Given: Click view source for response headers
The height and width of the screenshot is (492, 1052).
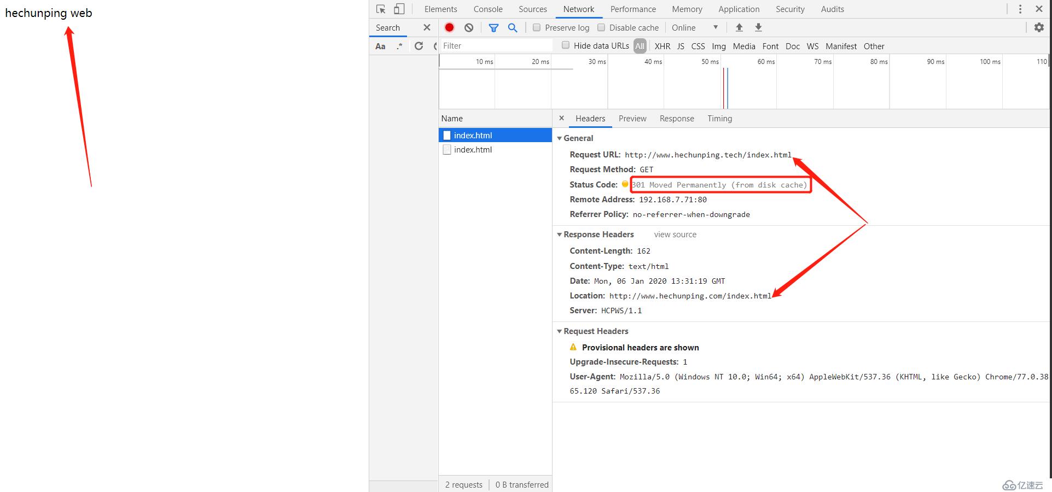Looking at the screenshot, I should point(675,235).
